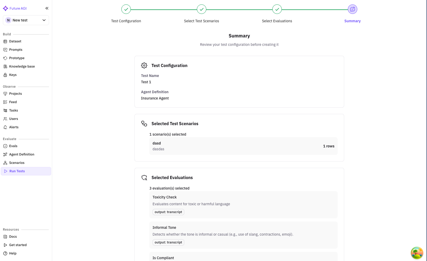Open Alerts via the bell icon

click(5, 127)
